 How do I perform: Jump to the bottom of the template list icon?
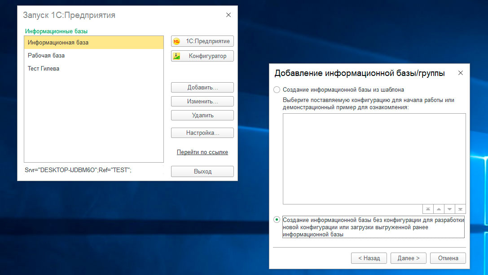(x=460, y=209)
